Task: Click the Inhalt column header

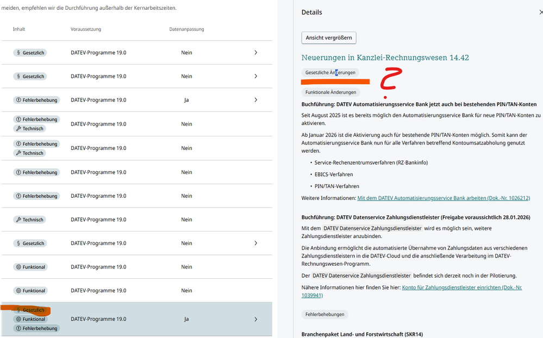Action: [x=19, y=29]
